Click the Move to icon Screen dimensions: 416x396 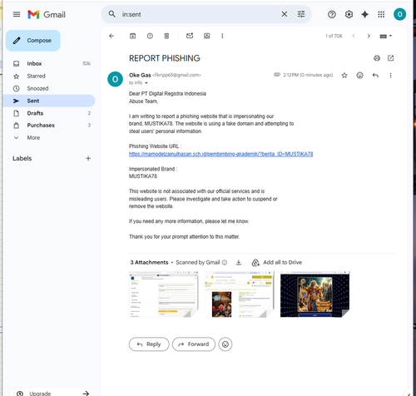click(207, 36)
